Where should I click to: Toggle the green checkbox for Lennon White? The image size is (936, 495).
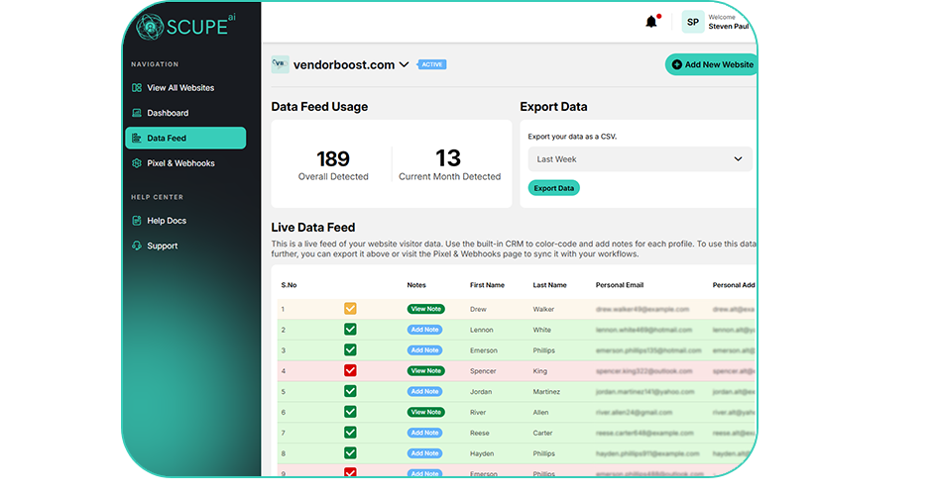[350, 330]
